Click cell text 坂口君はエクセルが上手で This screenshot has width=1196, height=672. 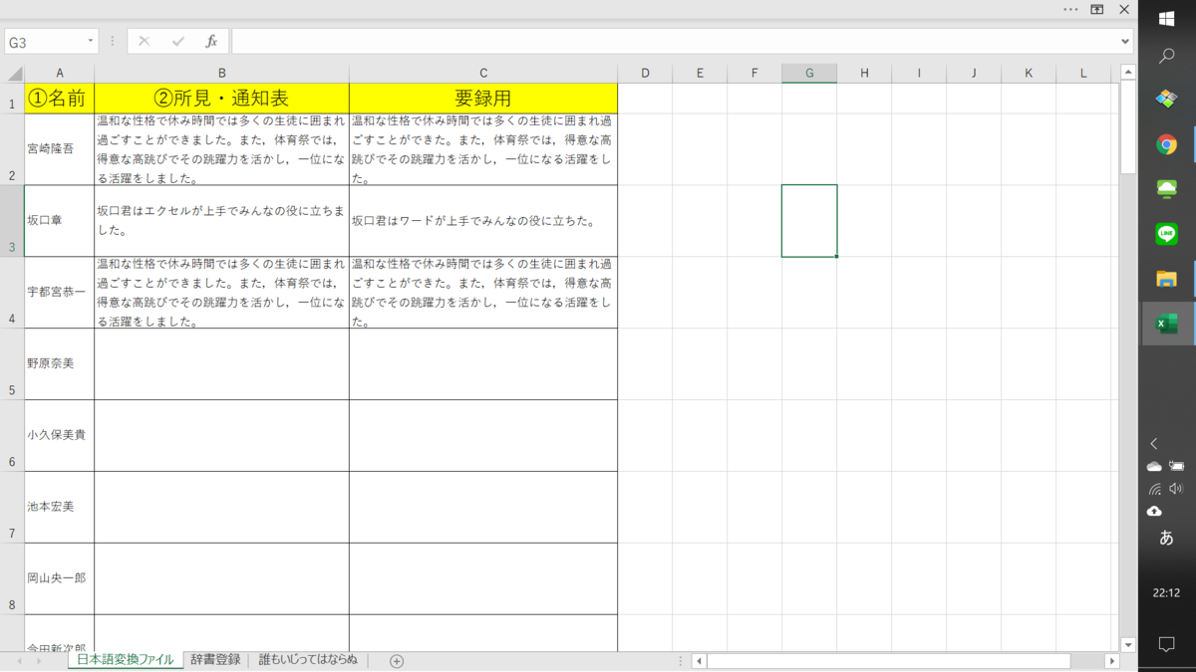pos(222,221)
